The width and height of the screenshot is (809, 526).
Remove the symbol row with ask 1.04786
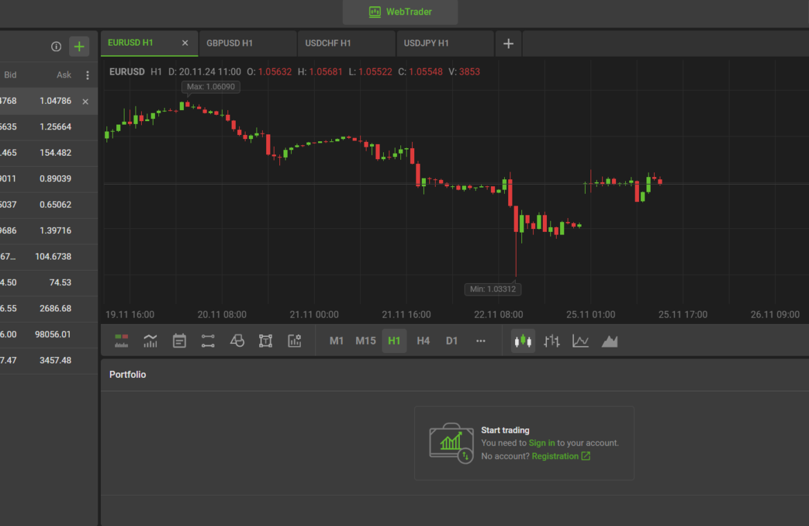(86, 102)
